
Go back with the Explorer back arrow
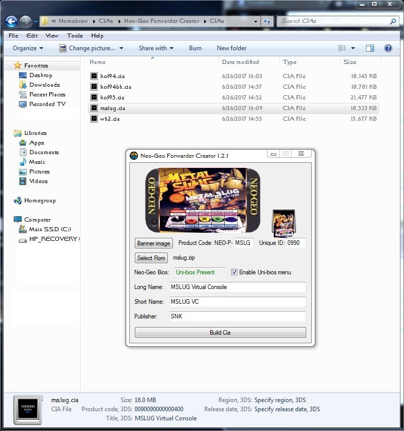(11, 21)
